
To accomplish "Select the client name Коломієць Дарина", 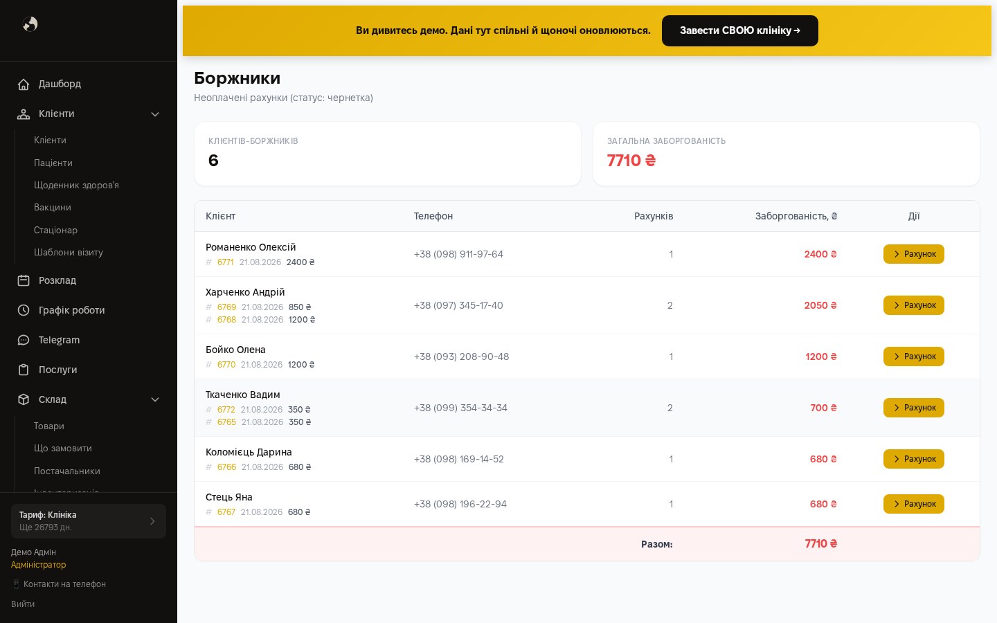I will coord(249,452).
